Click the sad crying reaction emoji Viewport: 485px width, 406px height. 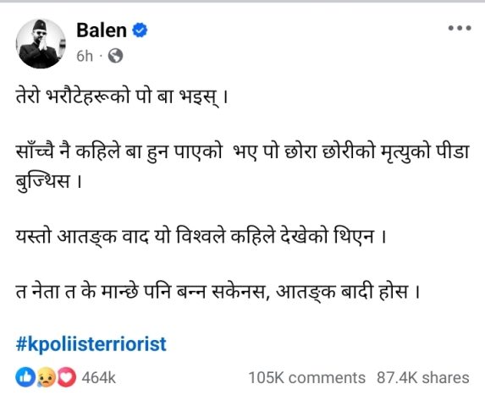(46, 377)
